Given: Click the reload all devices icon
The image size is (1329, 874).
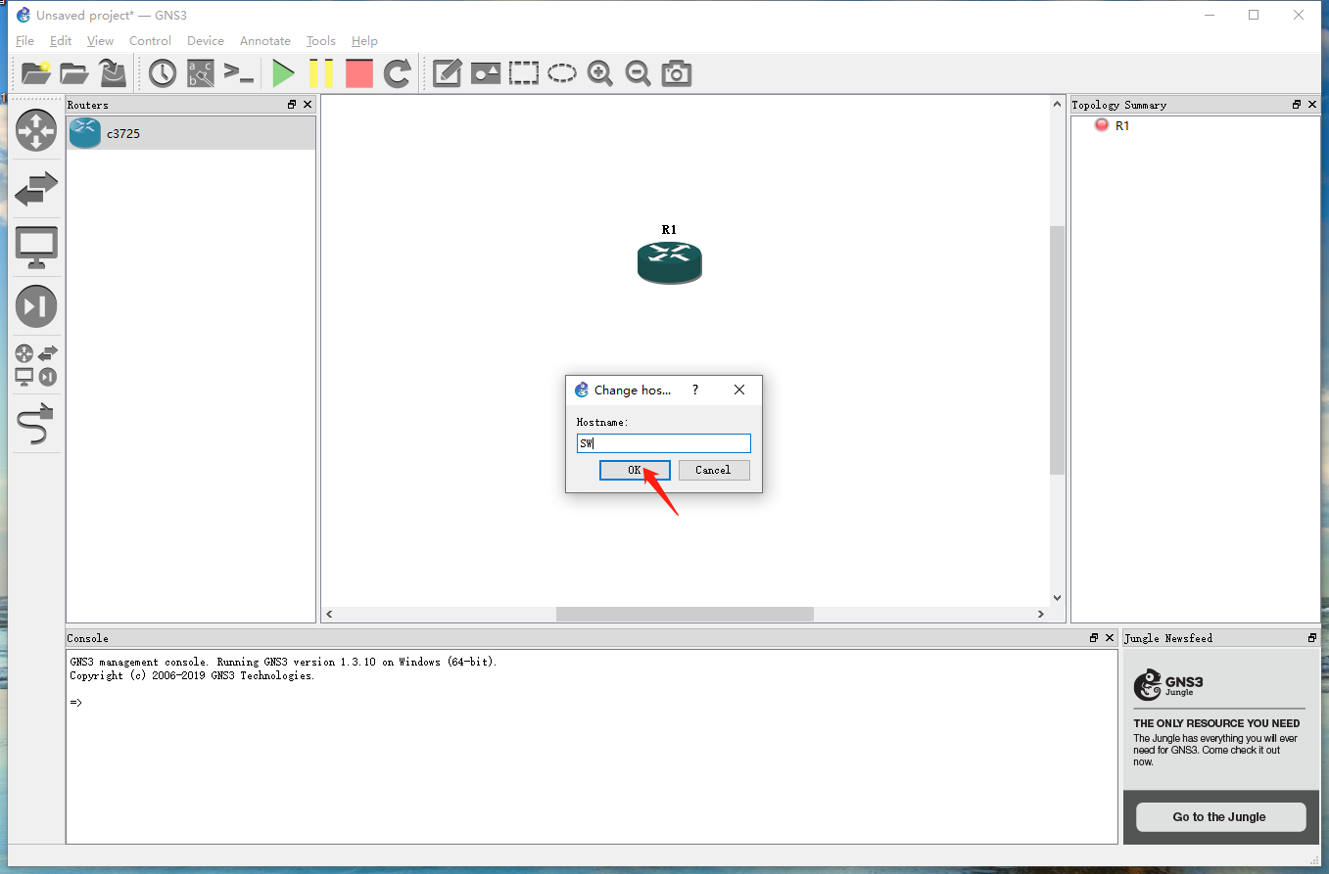Looking at the screenshot, I should [x=397, y=72].
